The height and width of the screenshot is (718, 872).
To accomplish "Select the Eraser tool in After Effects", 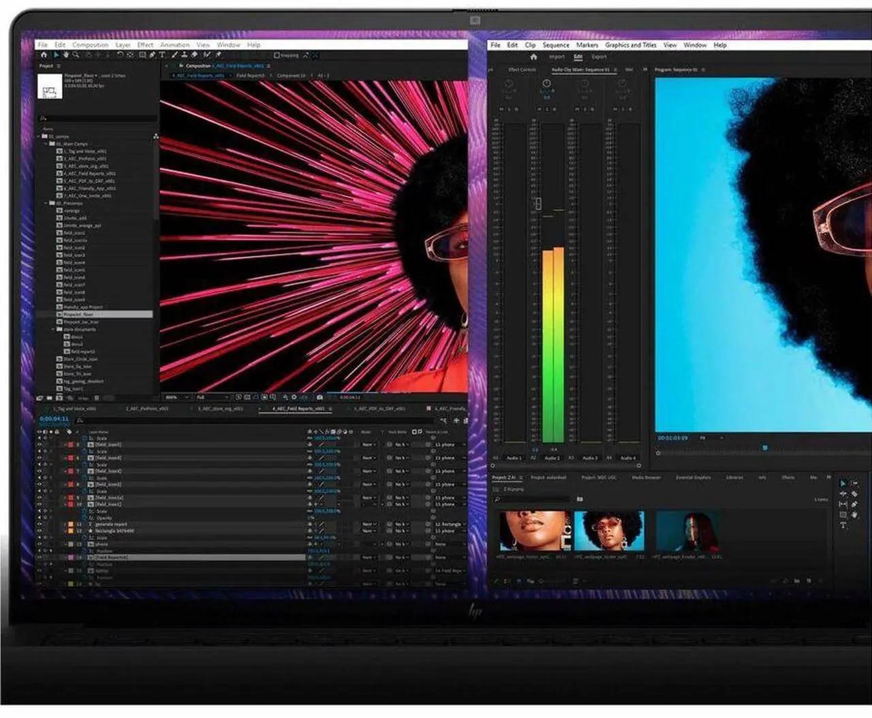I will pos(194,55).
